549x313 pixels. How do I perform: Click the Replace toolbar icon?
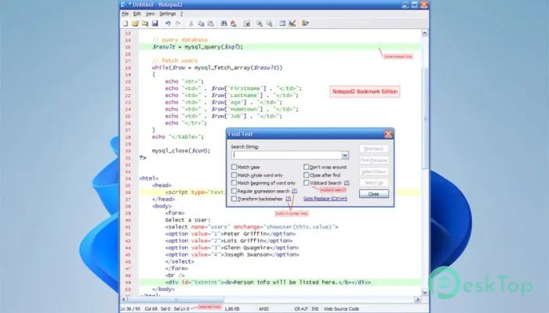coord(234,23)
